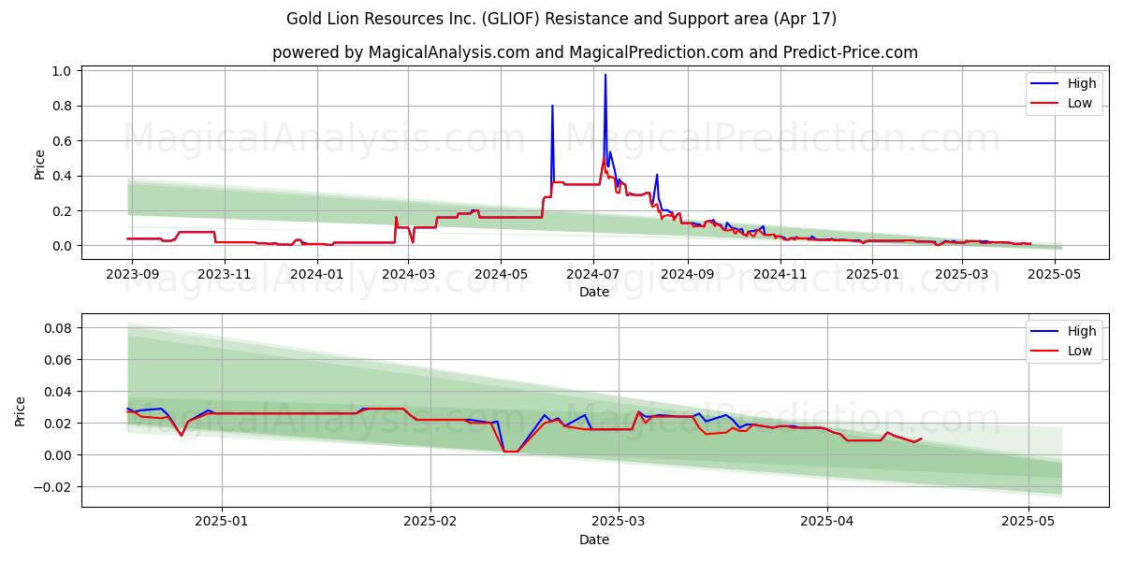Click the 2025-05 tick label on bottom chart
This screenshot has height=561, width=1123.
[x=1028, y=522]
